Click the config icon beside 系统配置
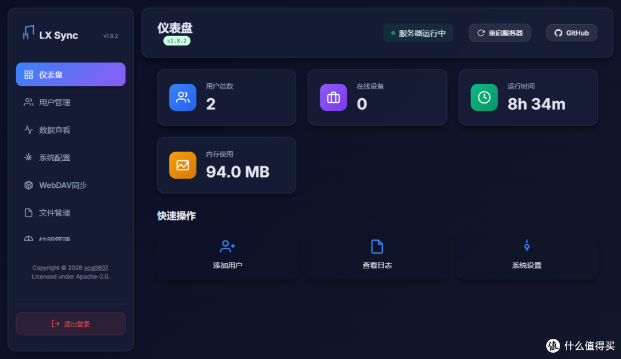This screenshot has width=621, height=359. click(28, 157)
